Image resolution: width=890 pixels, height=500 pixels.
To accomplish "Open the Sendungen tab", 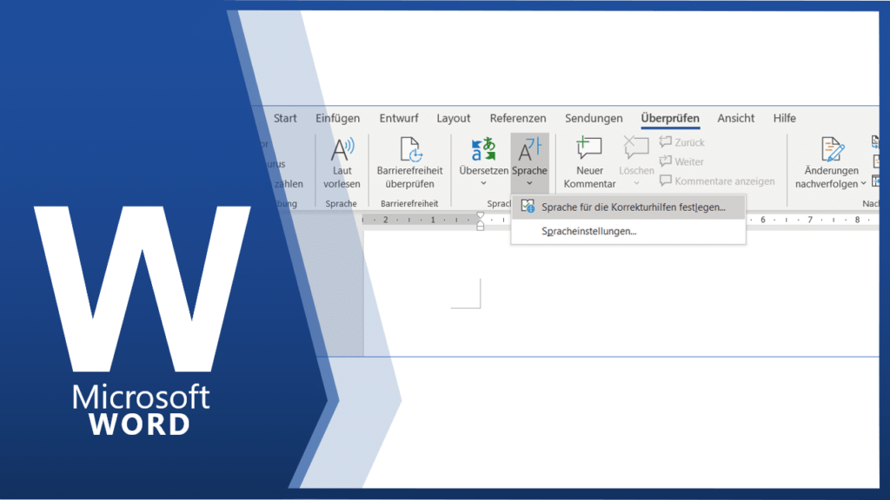I will tap(594, 118).
